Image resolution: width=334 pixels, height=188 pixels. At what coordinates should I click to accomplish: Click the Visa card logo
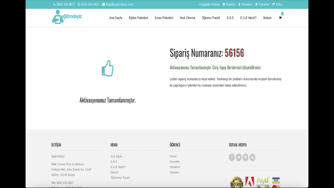(x=276, y=180)
